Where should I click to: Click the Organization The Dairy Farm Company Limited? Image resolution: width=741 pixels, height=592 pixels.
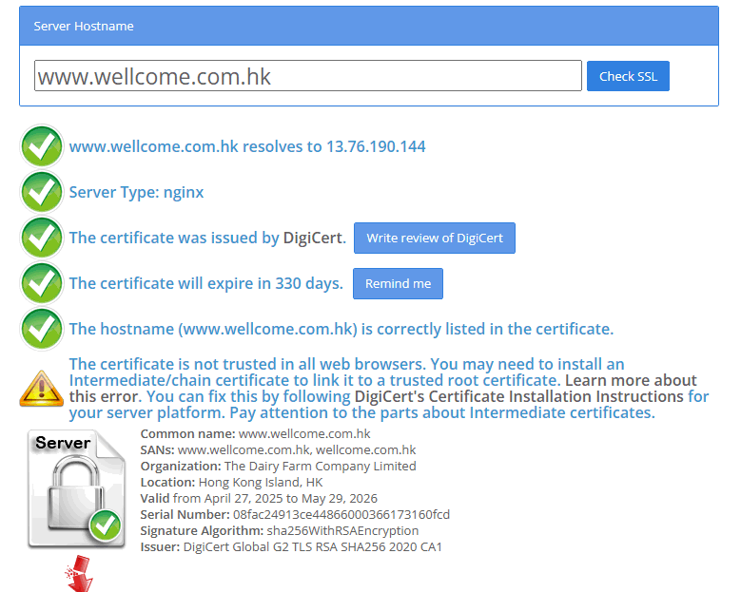pyautogui.click(x=278, y=466)
